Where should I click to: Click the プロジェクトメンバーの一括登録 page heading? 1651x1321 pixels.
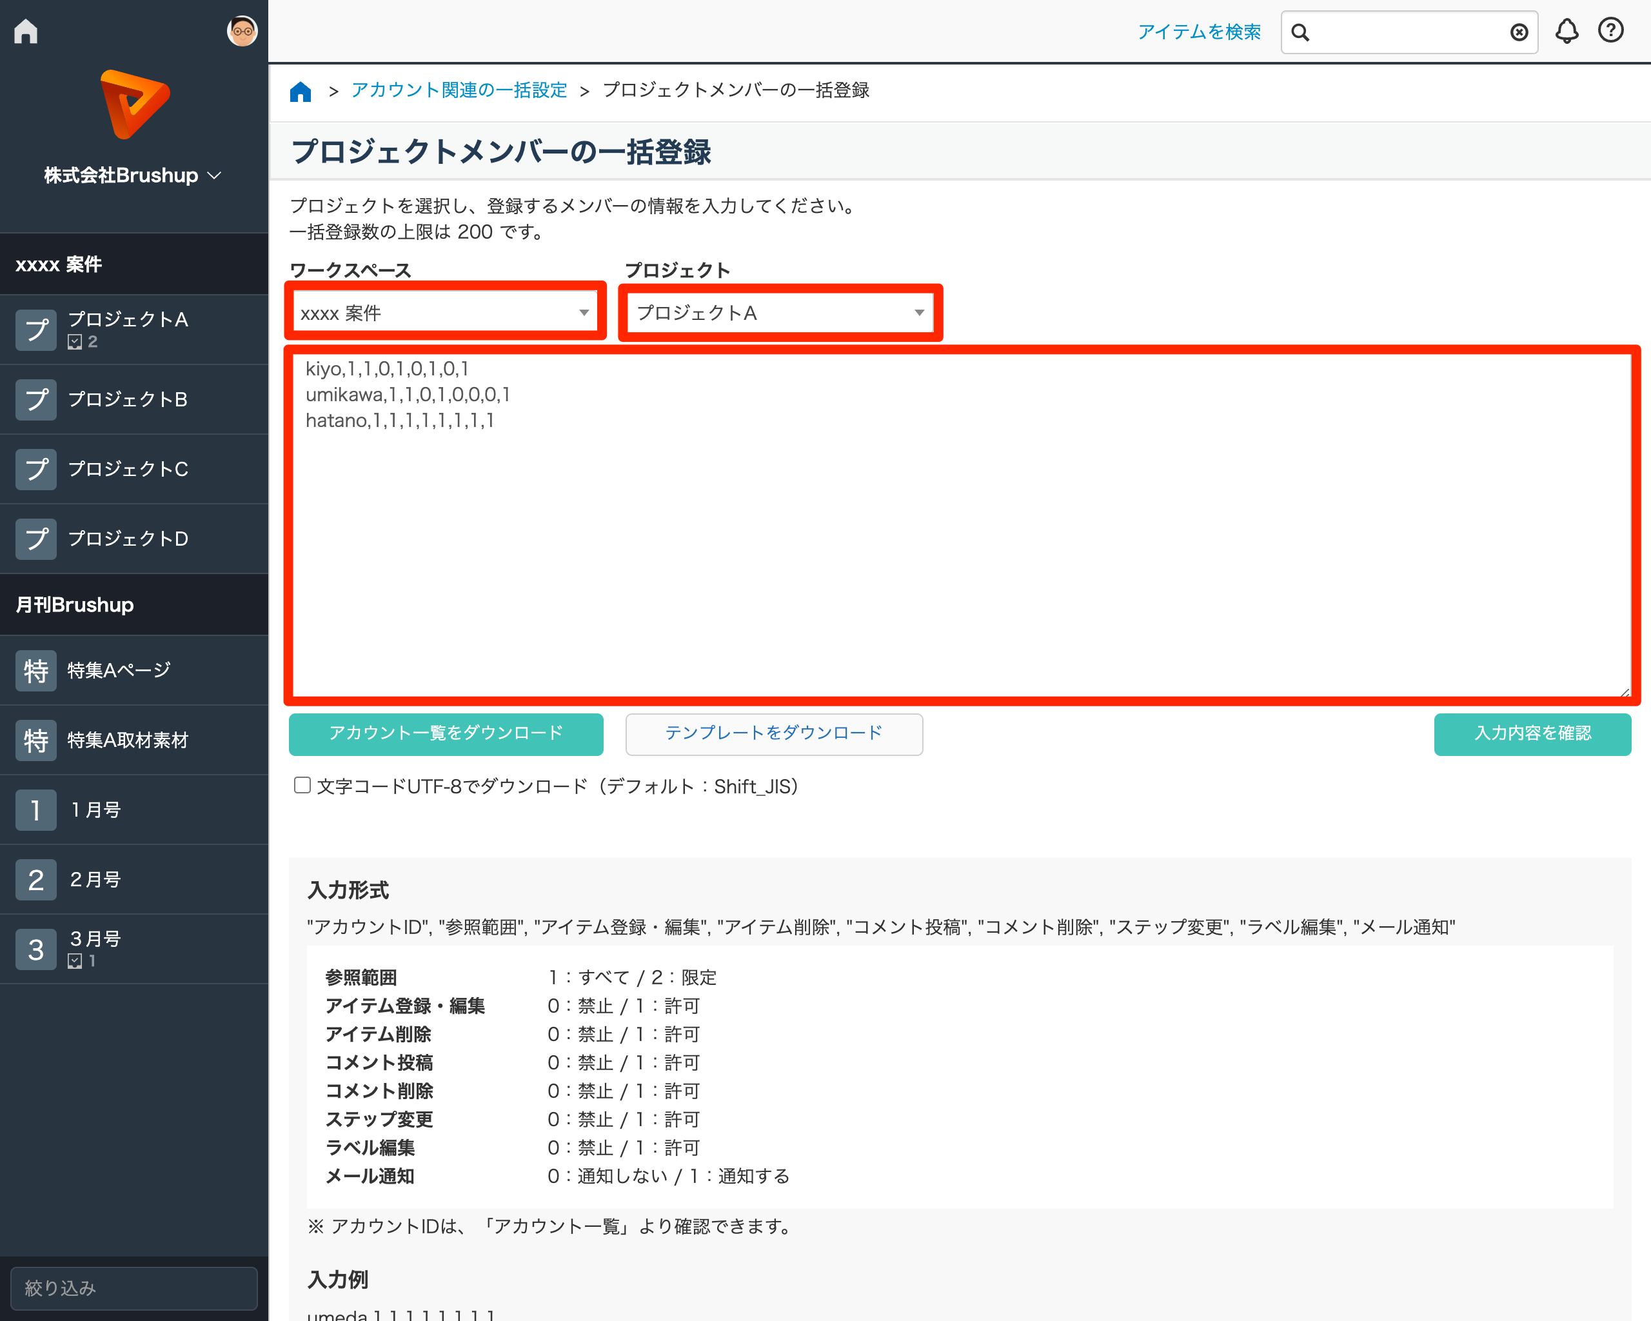coord(501,152)
